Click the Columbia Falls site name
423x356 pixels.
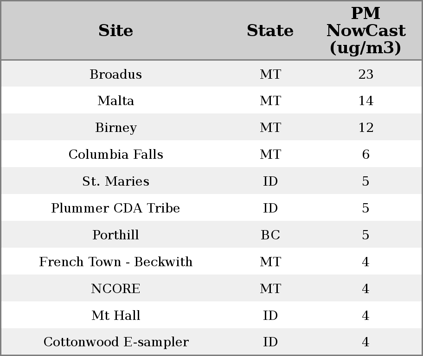pos(115,155)
